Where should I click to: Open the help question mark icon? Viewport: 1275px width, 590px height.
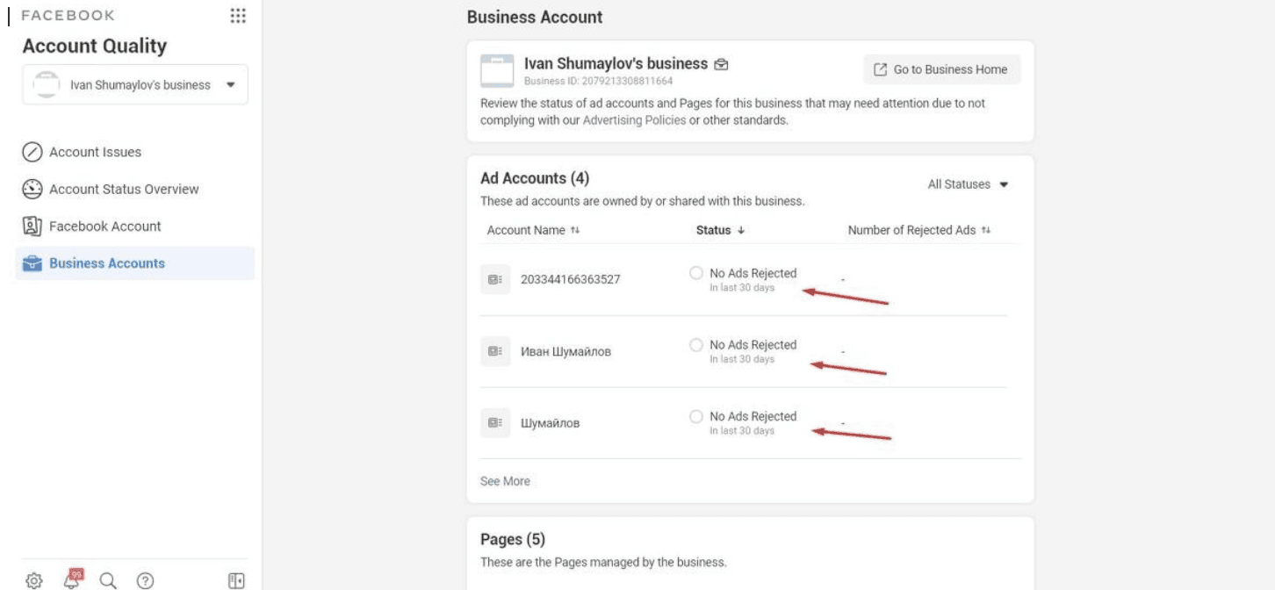(146, 580)
